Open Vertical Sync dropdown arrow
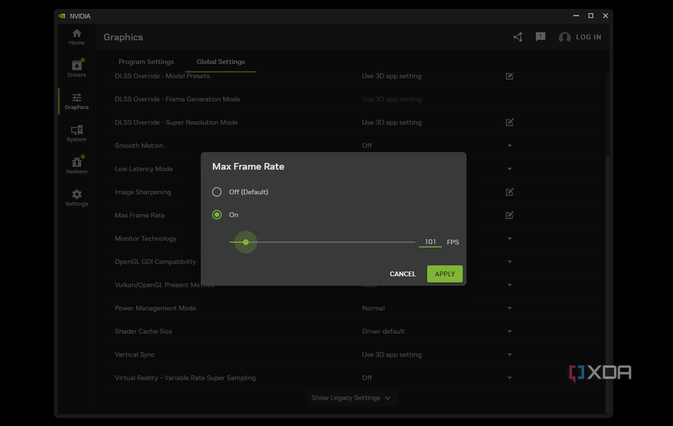This screenshot has height=426, width=673. (509, 355)
